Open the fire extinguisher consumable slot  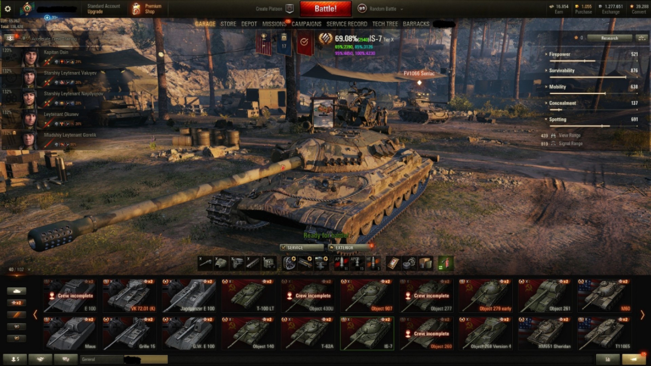click(446, 263)
